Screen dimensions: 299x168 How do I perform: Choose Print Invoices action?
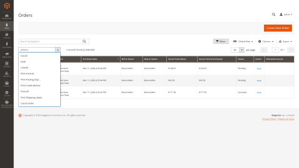point(39,74)
